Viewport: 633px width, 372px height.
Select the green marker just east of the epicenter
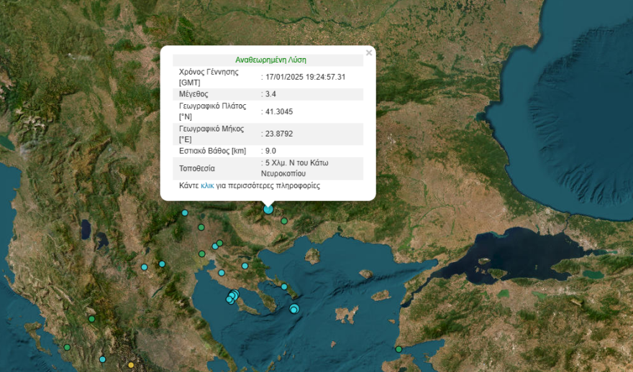tap(284, 220)
